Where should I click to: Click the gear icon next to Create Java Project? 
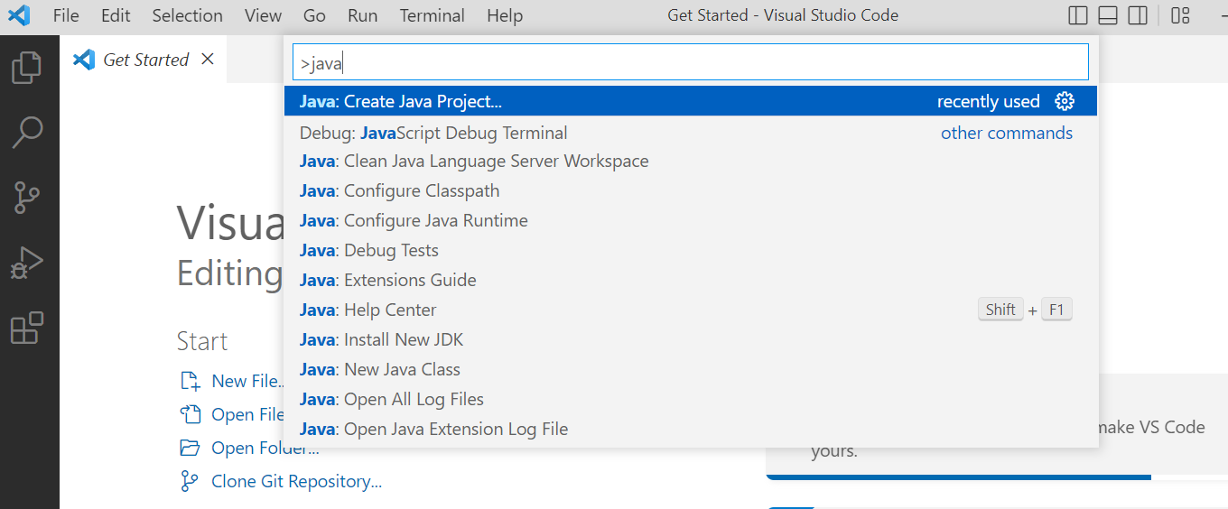click(x=1065, y=101)
